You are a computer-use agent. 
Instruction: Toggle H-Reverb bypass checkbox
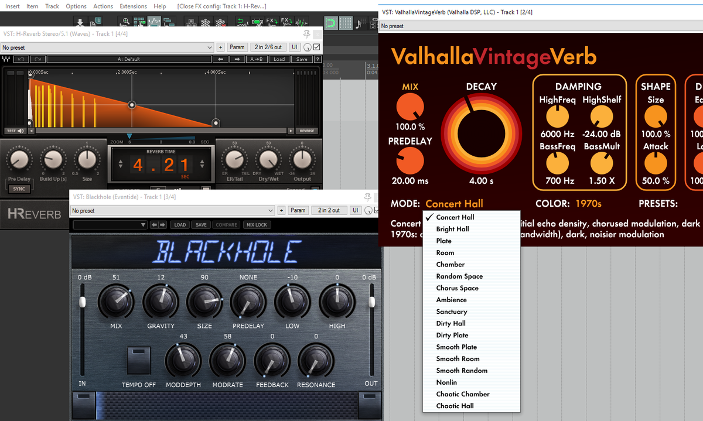click(x=317, y=47)
